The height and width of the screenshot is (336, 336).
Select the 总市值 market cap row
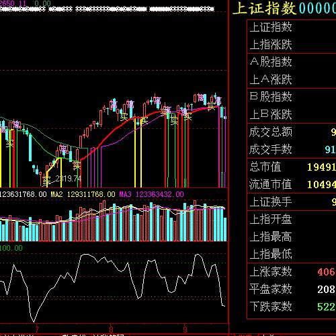pyautogui.click(x=292, y=167)
